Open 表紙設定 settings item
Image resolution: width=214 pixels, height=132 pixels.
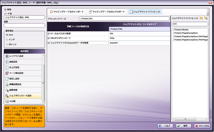[x=23, y=62]
